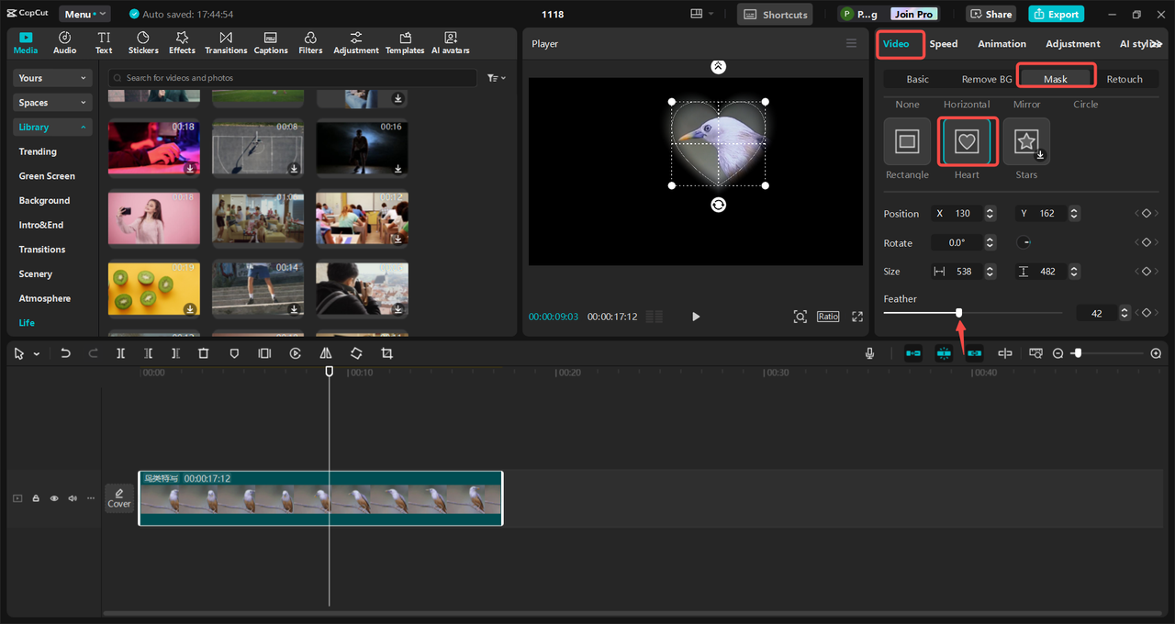
Task: Click the player scan focus icon
Action: [x=800, y=317]
